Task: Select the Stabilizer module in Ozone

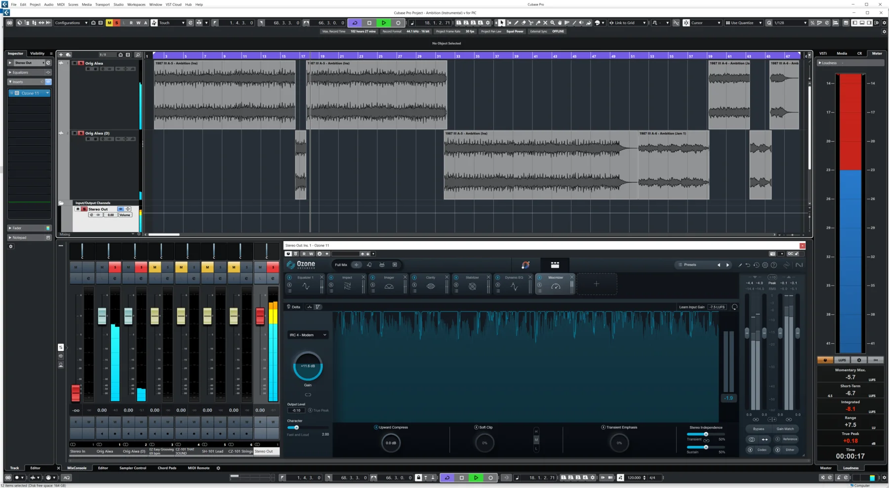Action: tap(472, 278)
